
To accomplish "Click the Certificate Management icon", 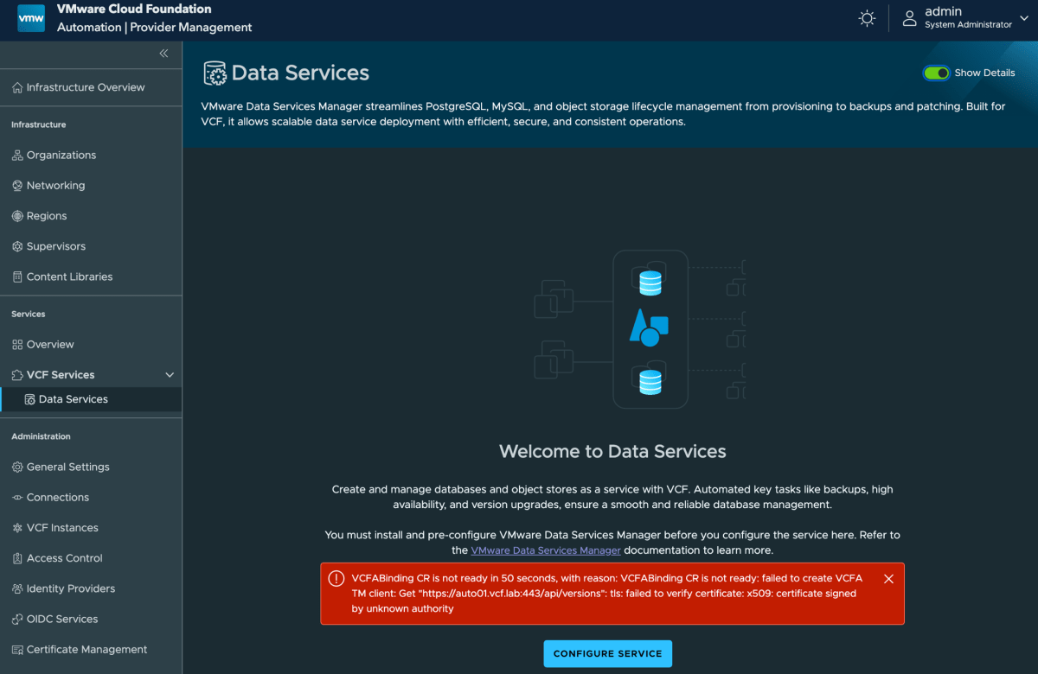I will (19, 649).
